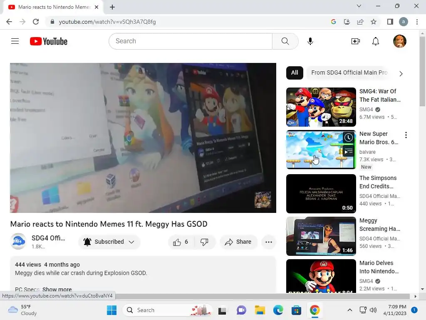The image size is (426, 320).
Task: Open volume control in system tray
Action: click(x=373, y=310)
